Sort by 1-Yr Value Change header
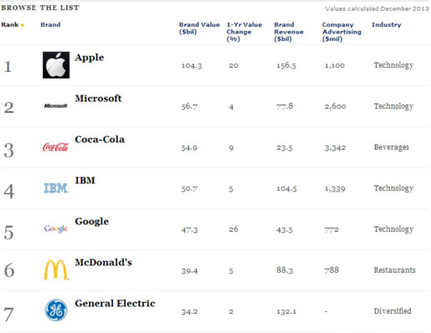Image resolution: width=431 pixels, height=333 pixels. coord(244,32)
